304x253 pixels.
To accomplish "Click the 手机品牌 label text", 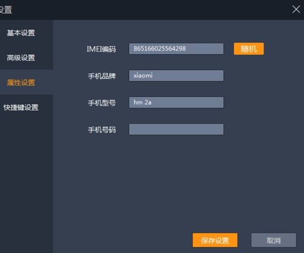I will point(102,76).
